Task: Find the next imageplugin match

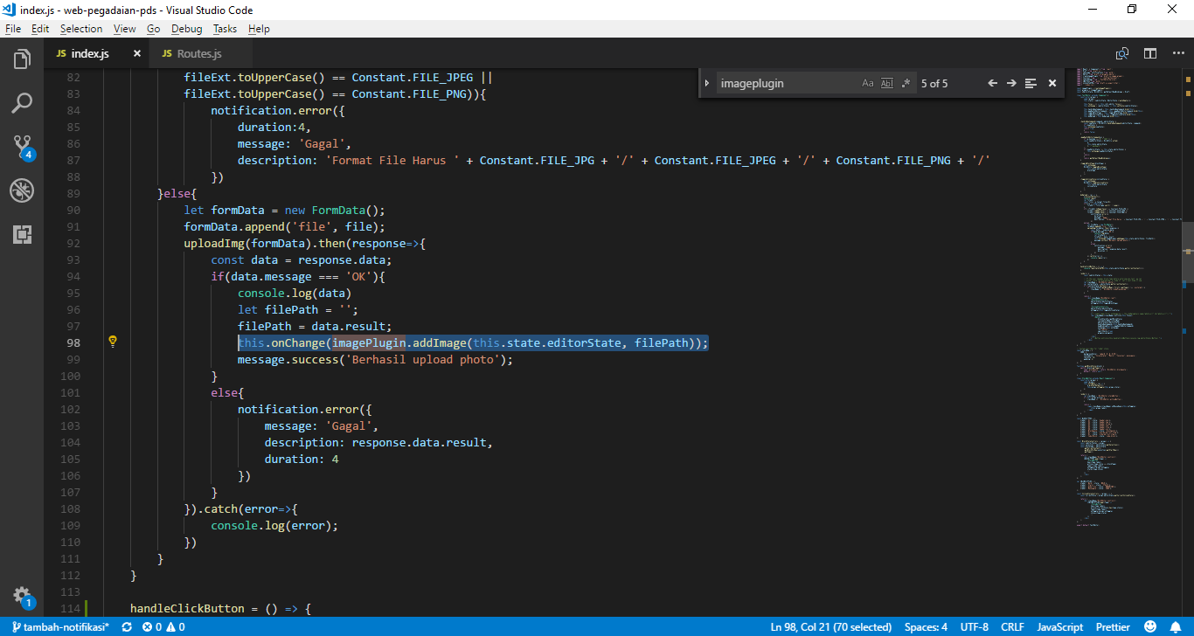Action: [x=1010, y=83]
